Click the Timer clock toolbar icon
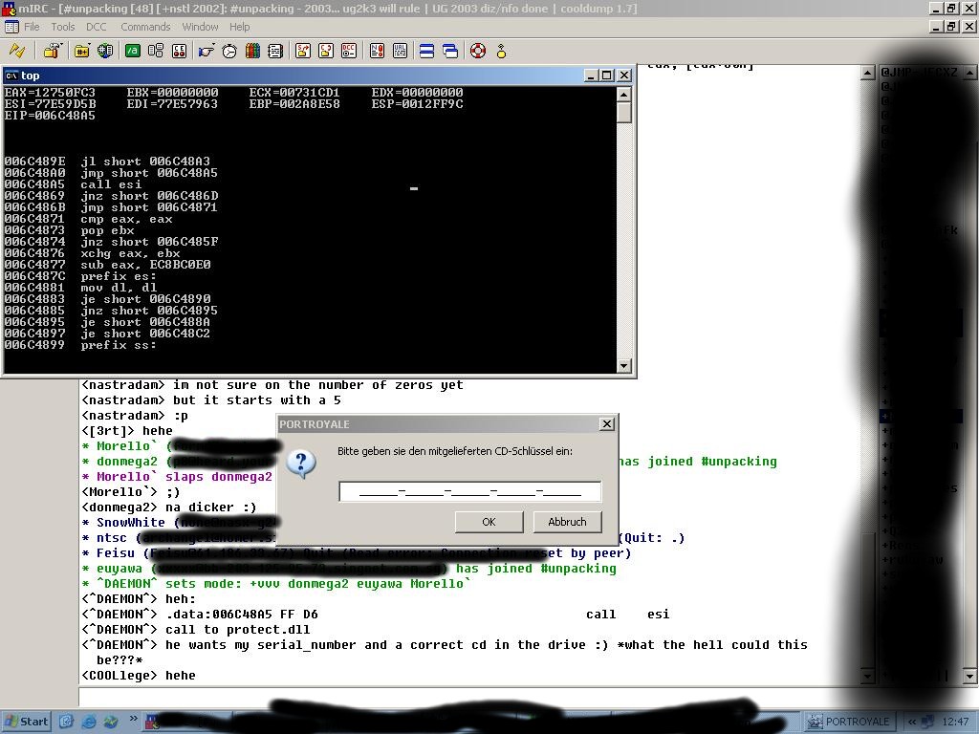Viewport: 979px width, 734px height. [x=229, y=51]
